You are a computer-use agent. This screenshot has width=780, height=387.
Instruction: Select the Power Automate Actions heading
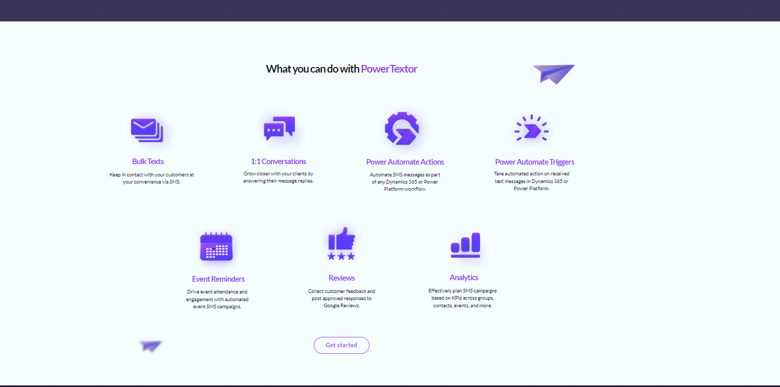[405, 162]
